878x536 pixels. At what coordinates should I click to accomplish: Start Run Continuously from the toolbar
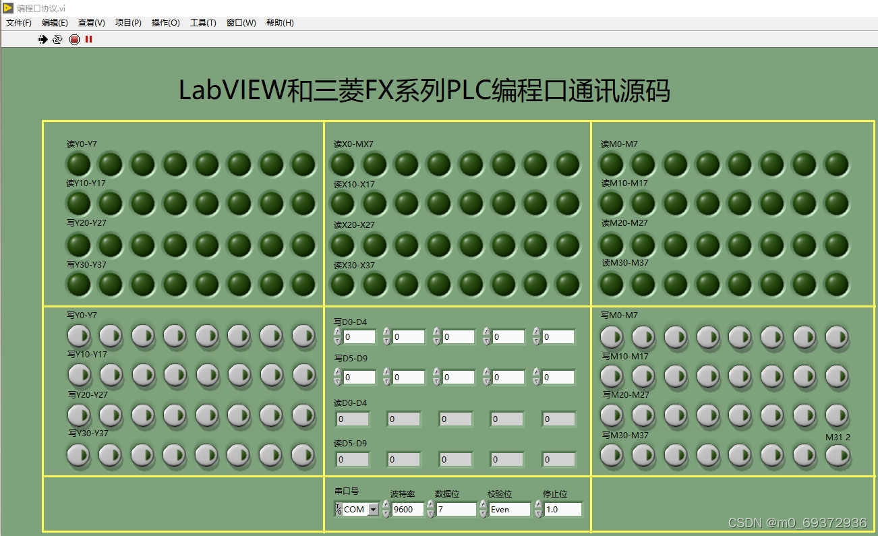57,40
